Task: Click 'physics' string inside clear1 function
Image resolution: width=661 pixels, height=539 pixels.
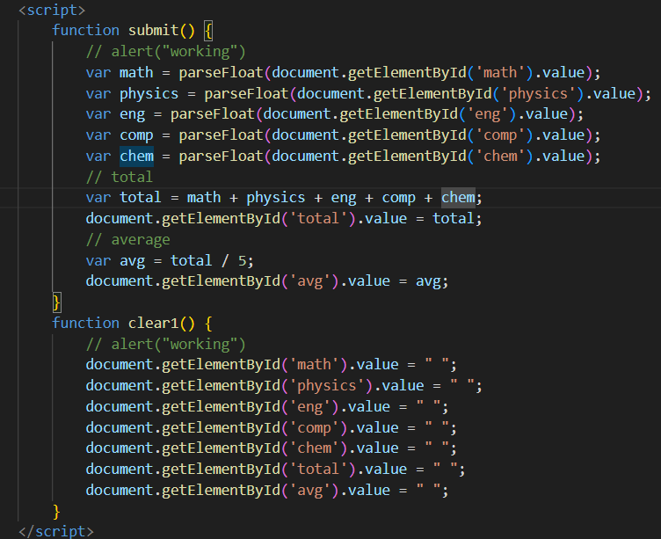Action: click(327, 385)
